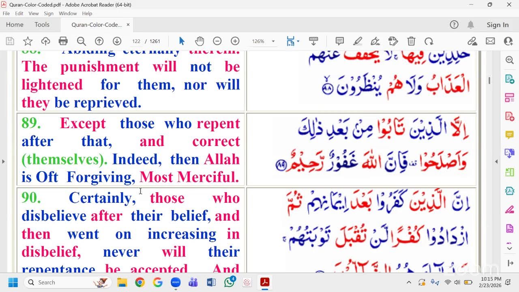The height and width of the screenshot is (292, 519).
Task: Show hidden system tray icons
Action: (409, 282)
